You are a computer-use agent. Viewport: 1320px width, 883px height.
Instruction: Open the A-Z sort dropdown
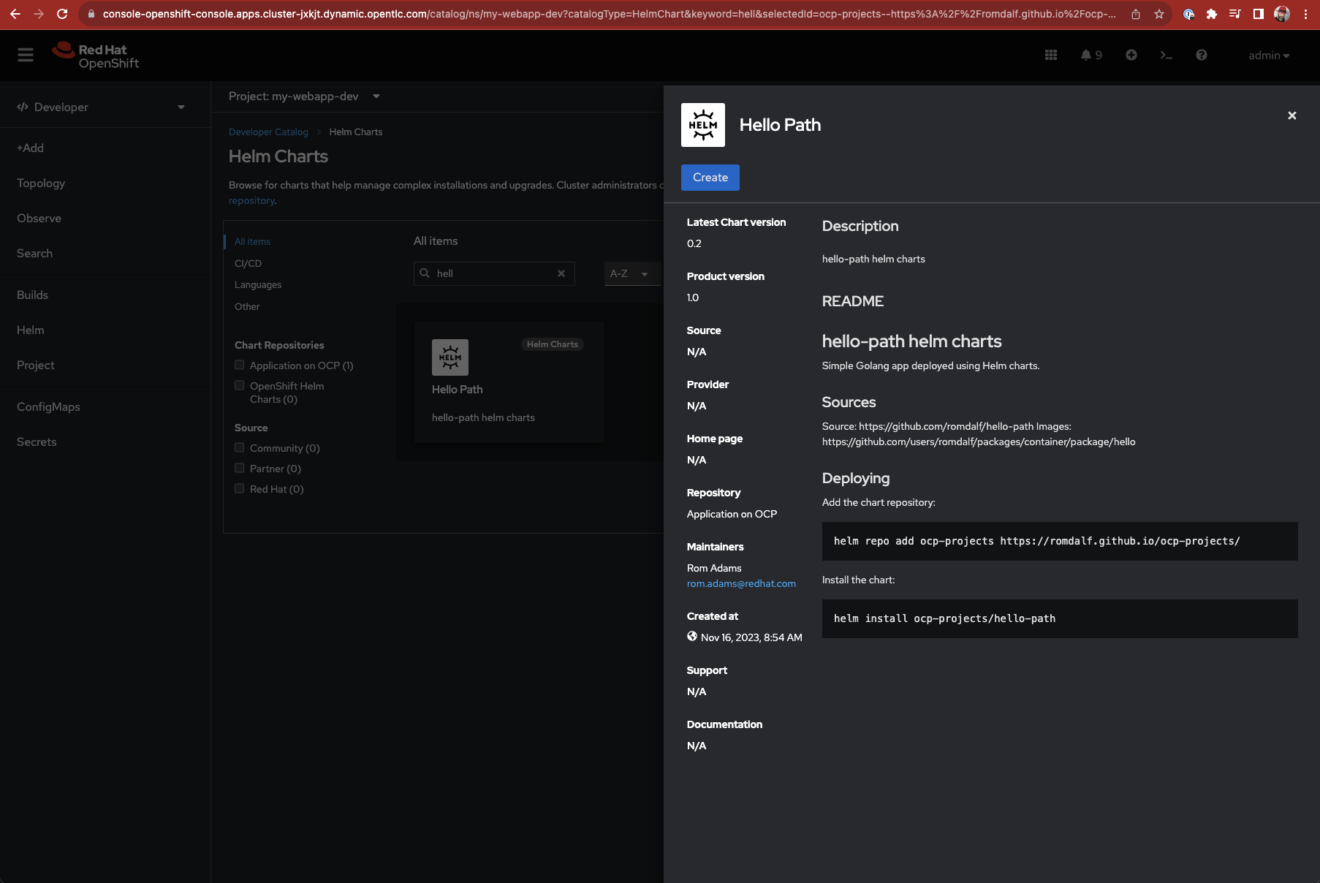pos(630,273)
